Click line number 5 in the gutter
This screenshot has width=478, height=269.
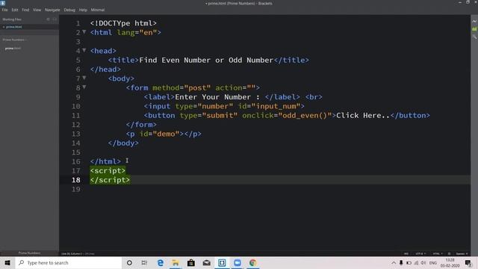pos(78,60)
